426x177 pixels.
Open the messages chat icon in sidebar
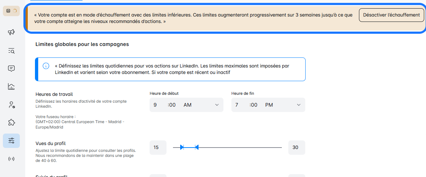coord(11,69)
